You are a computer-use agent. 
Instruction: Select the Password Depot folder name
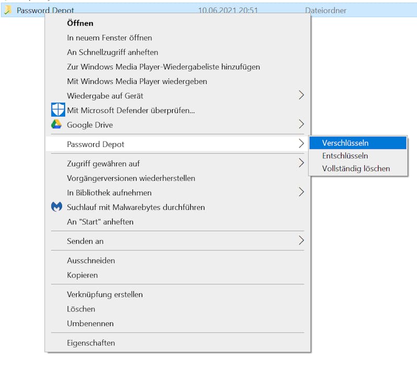(45, 10)
